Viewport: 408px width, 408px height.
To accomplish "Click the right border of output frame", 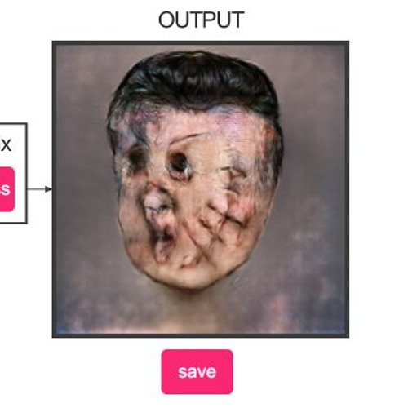I will coord(347,189).
